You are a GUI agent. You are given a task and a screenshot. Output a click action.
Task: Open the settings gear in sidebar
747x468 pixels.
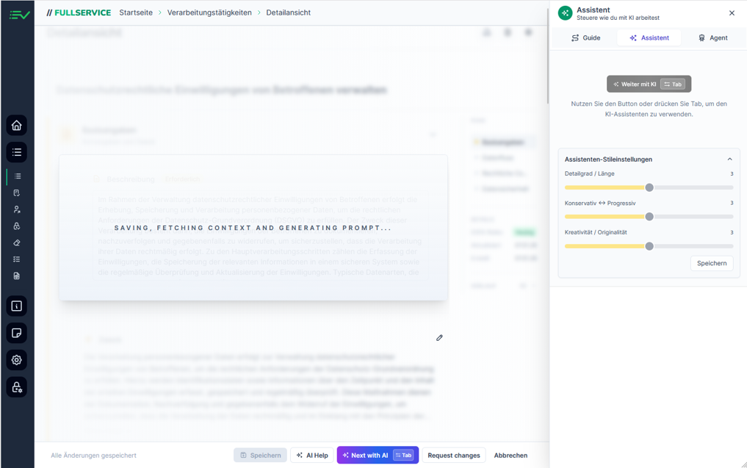[x=17, y=360]
